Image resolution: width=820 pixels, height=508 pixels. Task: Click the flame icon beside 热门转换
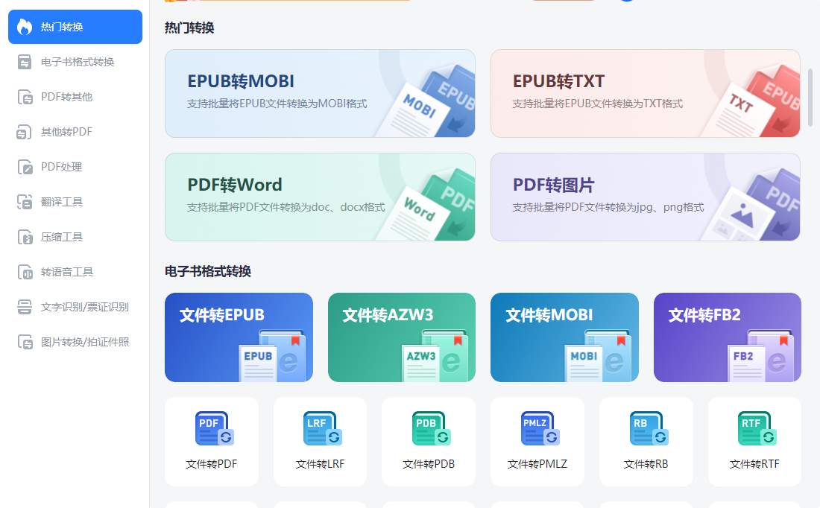[24, 27]
